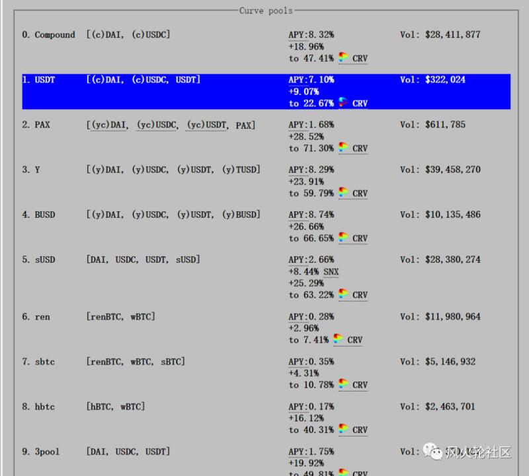This screenshot has width=529, height=476.
Task: Click the [DAI, USDC, USDT] list in 3pool row
Action: (x=128, y=452)
